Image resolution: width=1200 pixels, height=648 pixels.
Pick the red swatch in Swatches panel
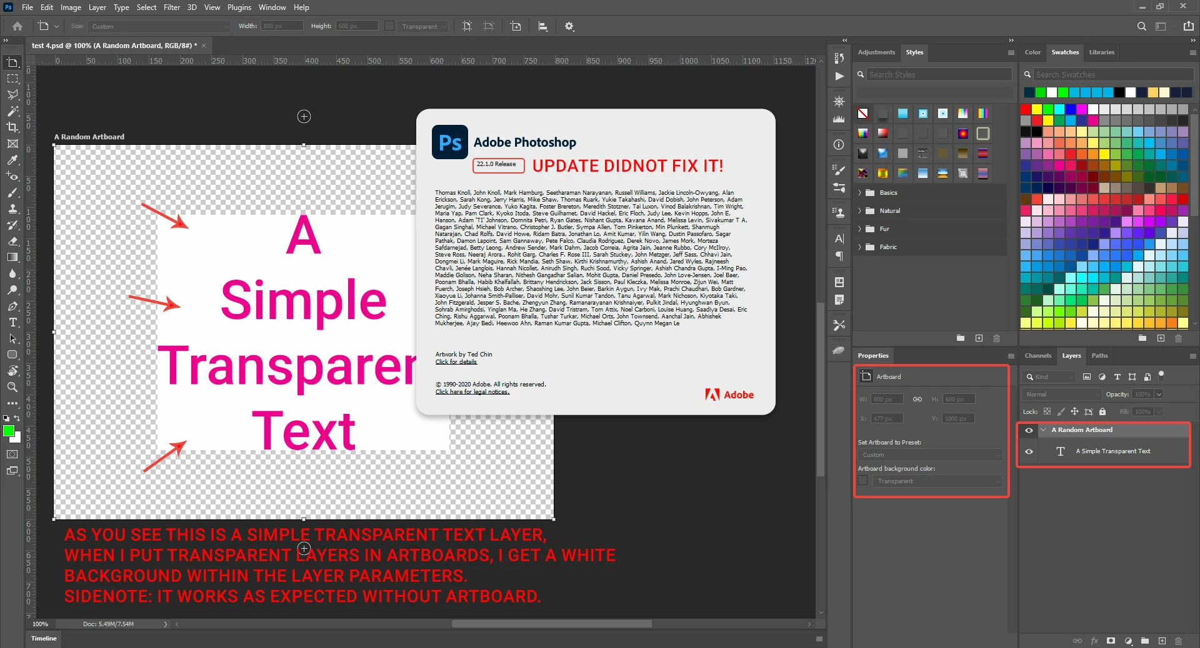[1026, 109]
